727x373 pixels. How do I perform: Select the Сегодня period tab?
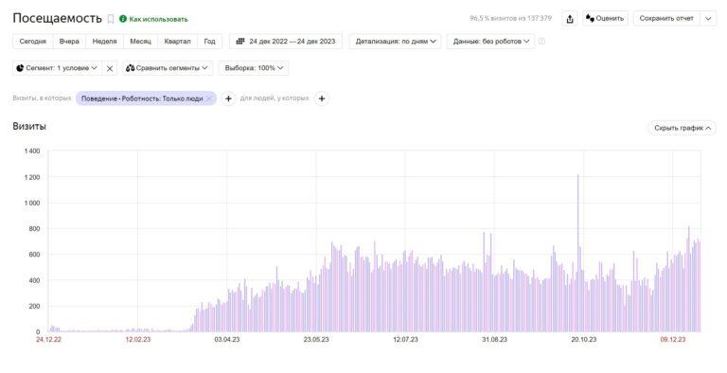coord(33,42)
